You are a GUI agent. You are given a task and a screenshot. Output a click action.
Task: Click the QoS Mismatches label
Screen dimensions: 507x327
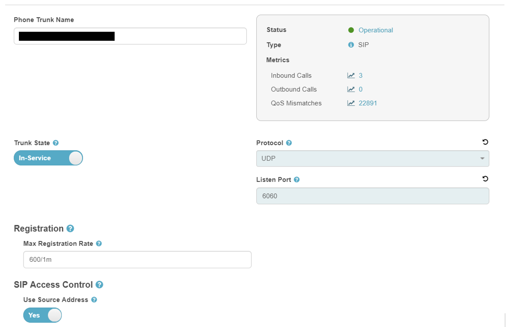click(296, 103)
